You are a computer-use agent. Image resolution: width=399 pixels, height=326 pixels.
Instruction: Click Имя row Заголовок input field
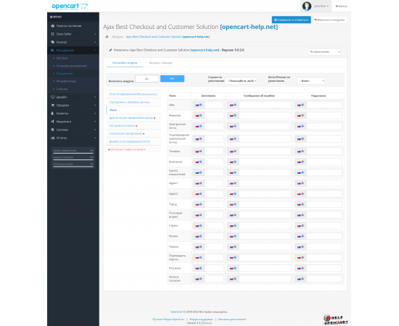214,105
